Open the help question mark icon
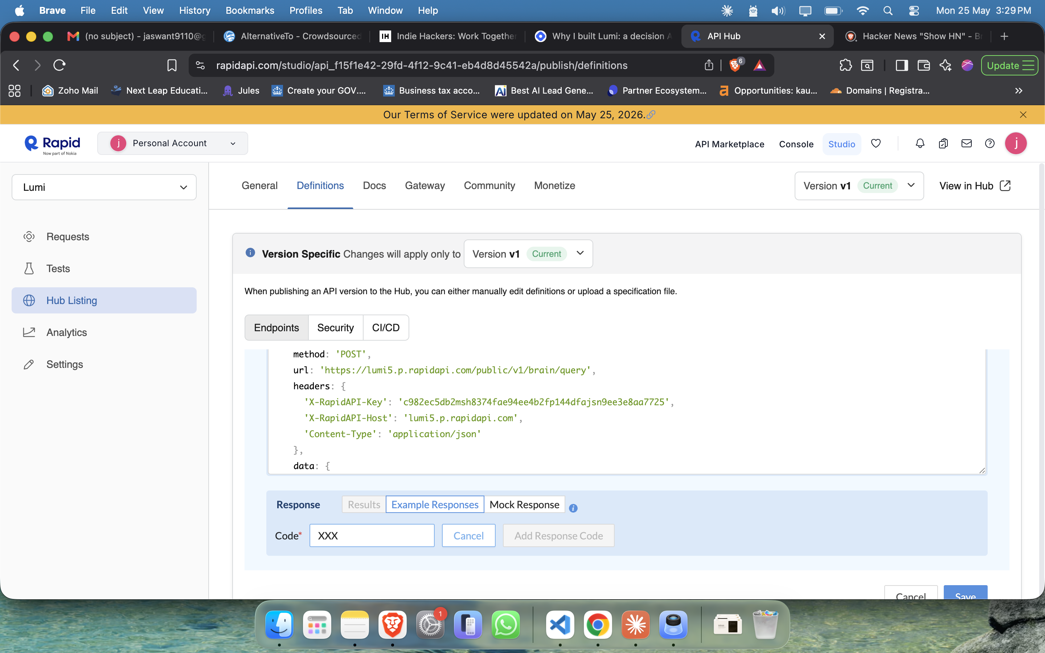Image resolution: width=1045 pixels, height=653 pixels. (x=990, y=143)
